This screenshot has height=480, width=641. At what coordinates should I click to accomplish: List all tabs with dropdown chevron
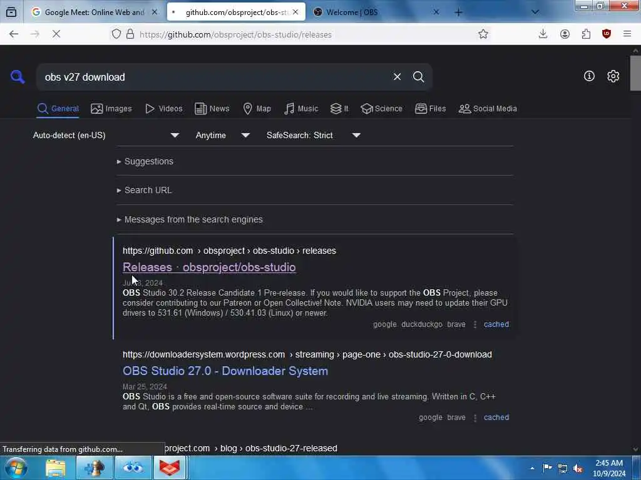pyautogui.click(x=535, y=12)
